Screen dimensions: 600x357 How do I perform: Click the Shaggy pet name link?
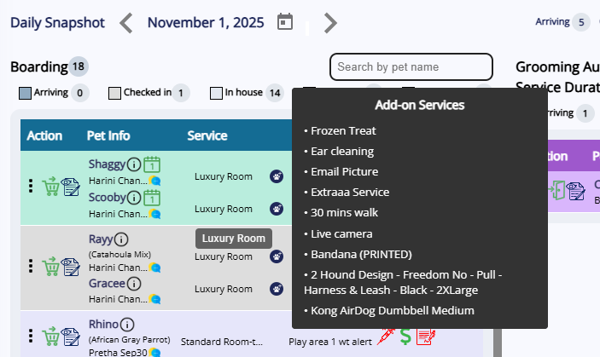pyautogui.click(x=107, y=164)
